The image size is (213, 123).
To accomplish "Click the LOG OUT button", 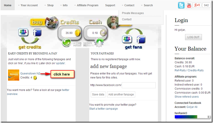I will (x=193, y=37).
